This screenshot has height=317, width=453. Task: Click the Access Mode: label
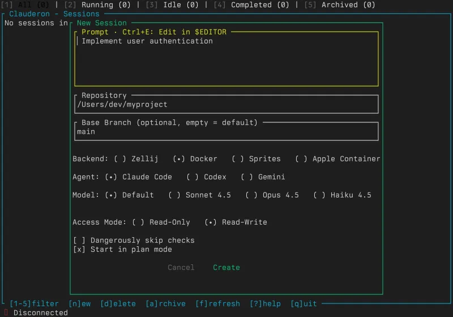click(x=100, y=222)
